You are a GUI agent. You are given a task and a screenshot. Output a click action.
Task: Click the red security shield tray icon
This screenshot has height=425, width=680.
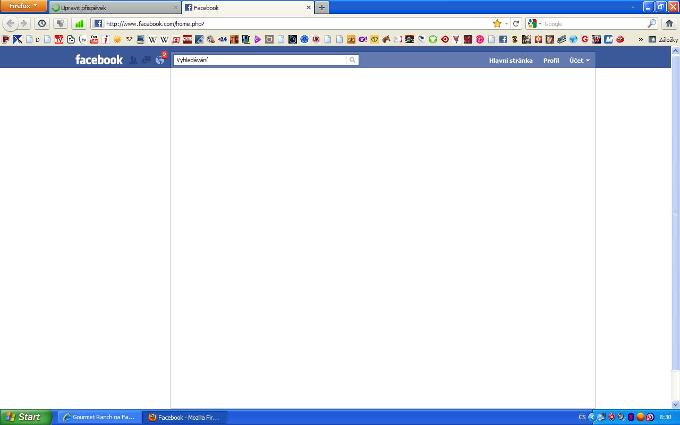pyautogui.click(x=611, y=417)
